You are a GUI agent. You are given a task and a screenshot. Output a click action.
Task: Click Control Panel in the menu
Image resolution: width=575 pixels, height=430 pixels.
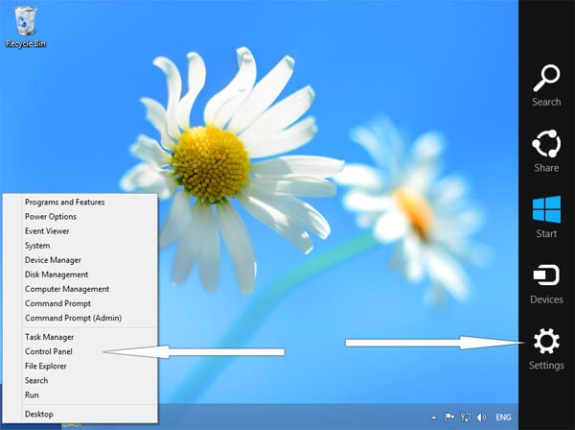click(x=49, y=351)
